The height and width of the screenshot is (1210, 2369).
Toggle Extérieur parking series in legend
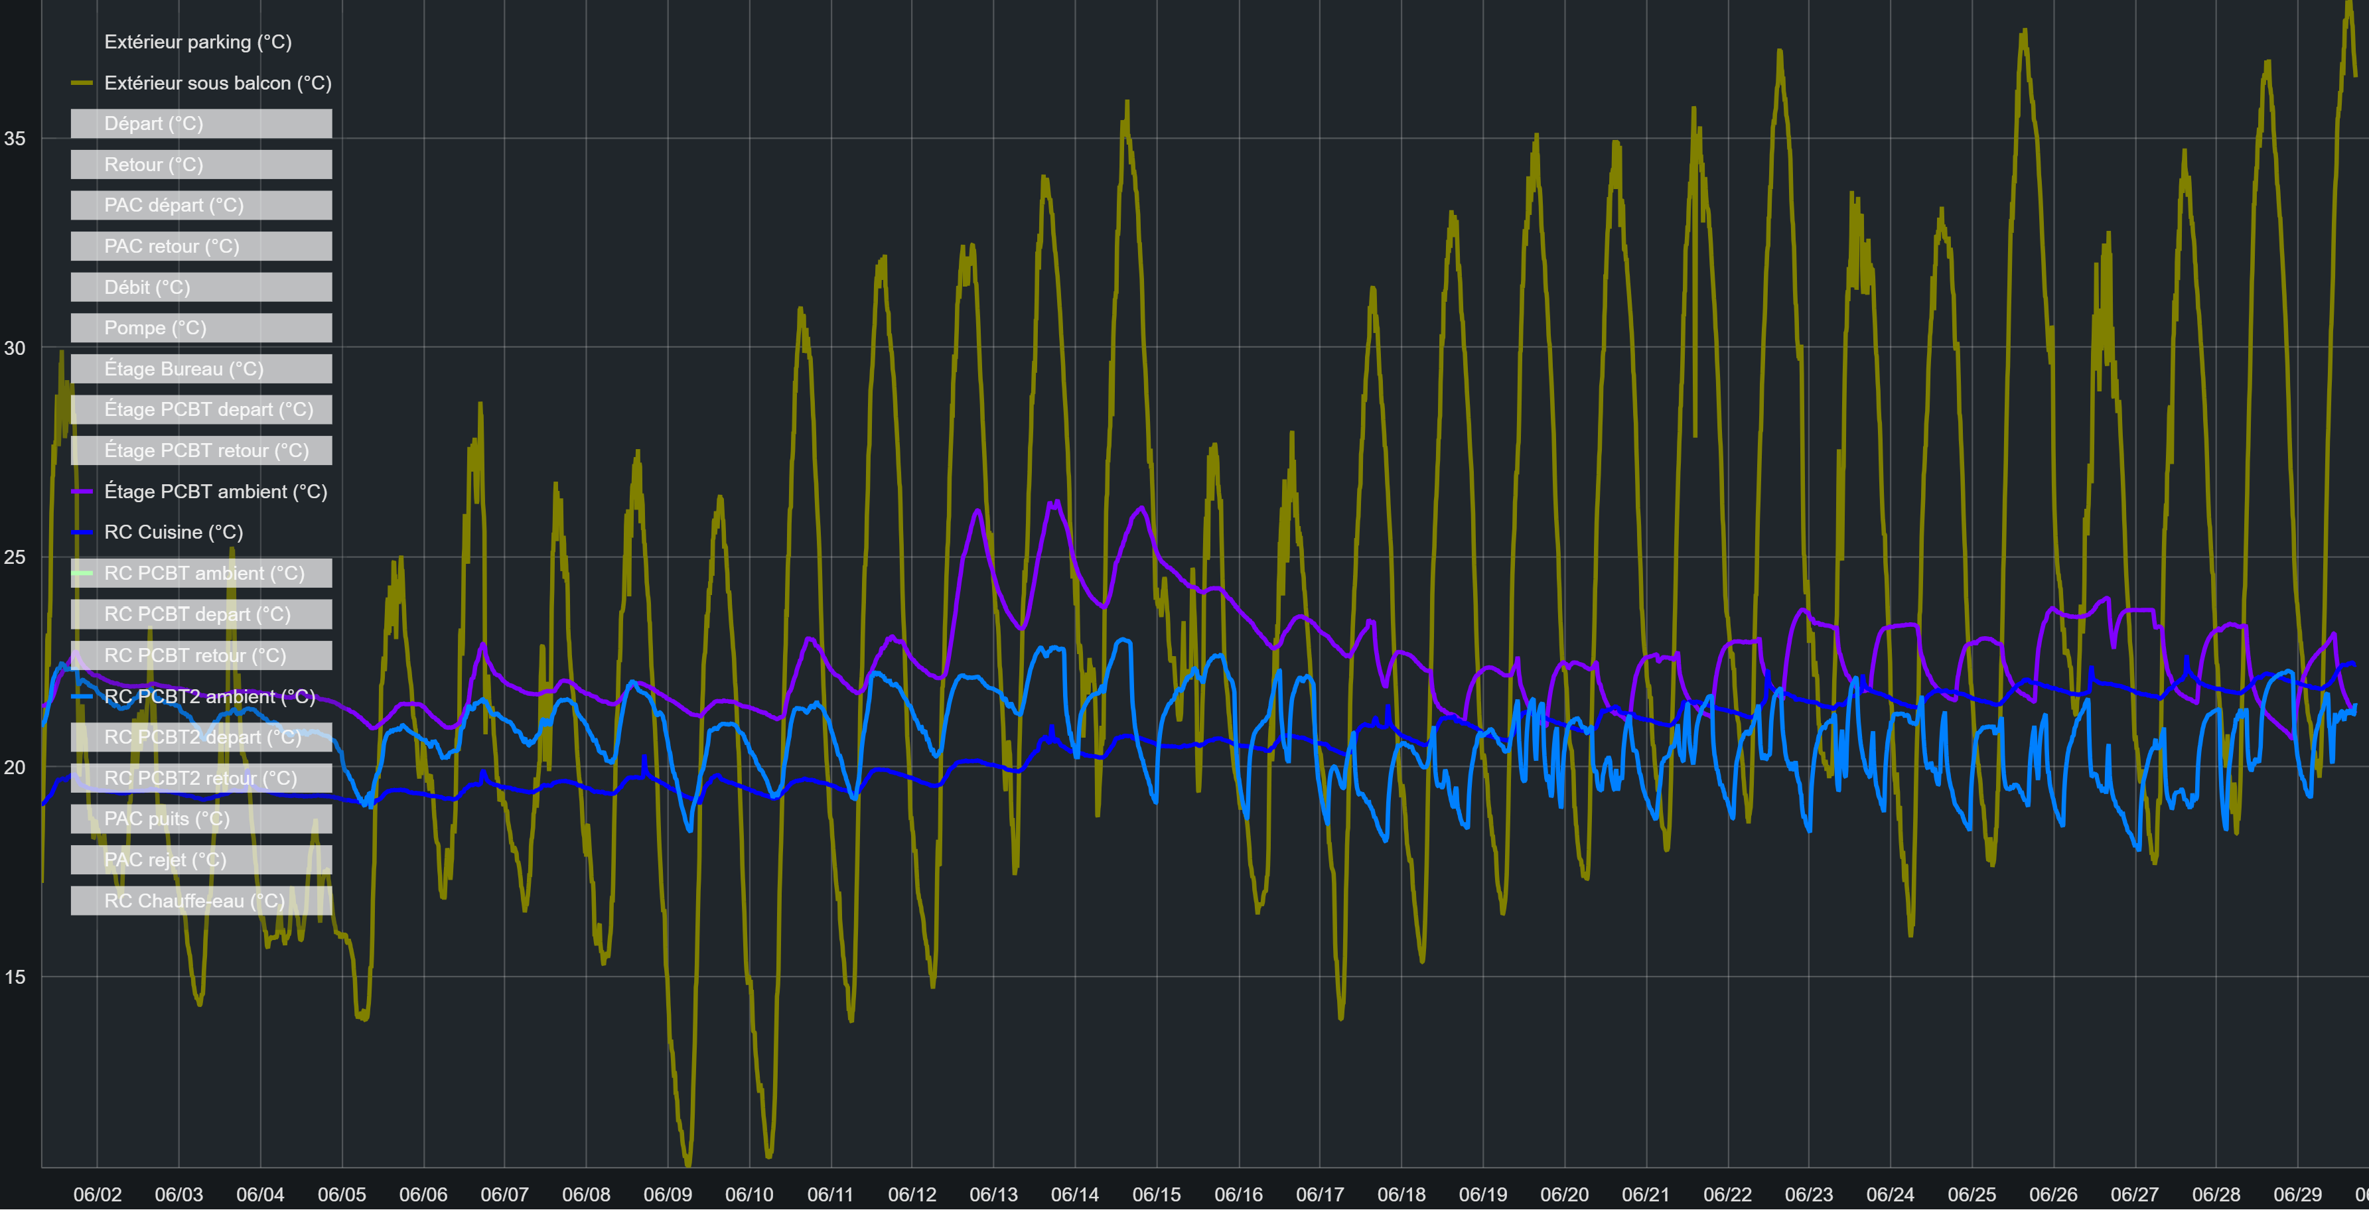pos(198,42)
